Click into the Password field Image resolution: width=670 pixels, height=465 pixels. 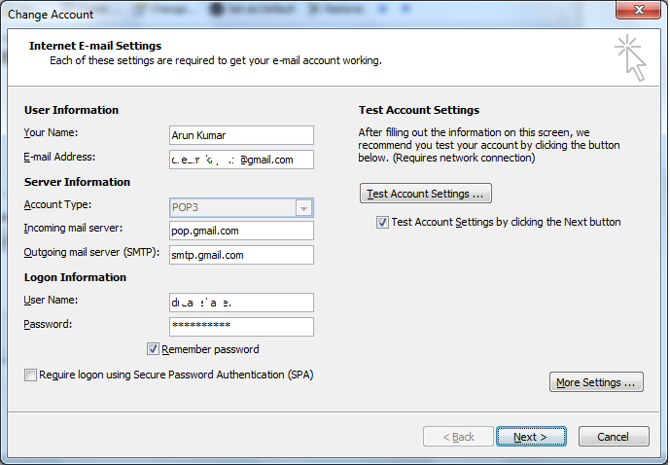tap(241, 326)
